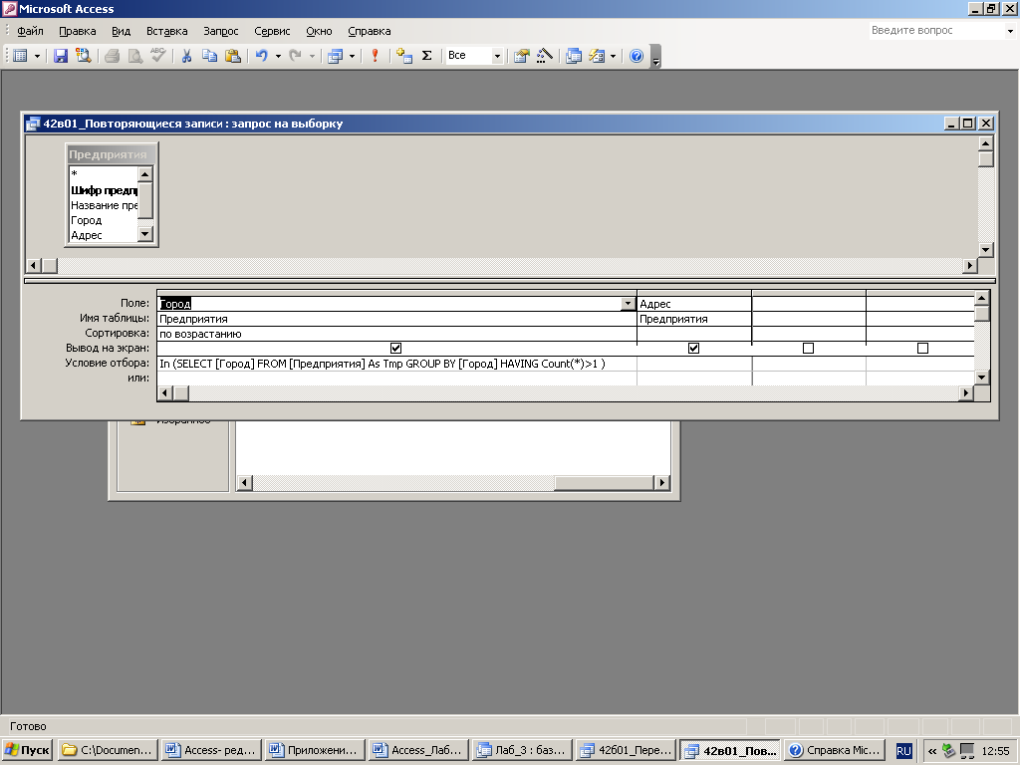Screen dimensions: 1020x765
Task: Click the File Search icon
Action: 84,56
